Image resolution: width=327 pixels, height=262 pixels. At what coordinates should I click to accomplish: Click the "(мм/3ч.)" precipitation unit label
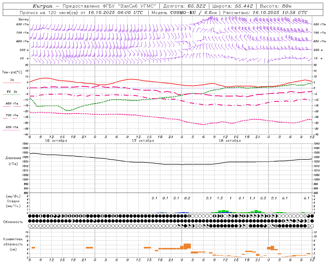[14, 196]
